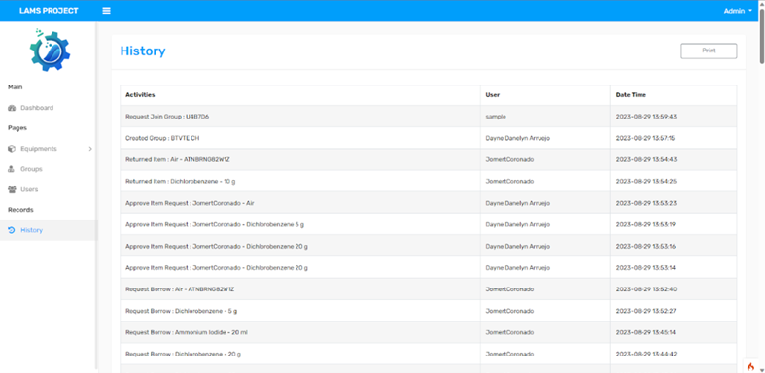Click timestamp 2023-08-29 13:57:15
The height and width of the screenshot is (373, 765).
click(x=645, y=138)
